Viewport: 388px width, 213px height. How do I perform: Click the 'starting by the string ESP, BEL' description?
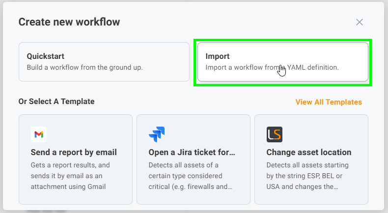pos(307,176)
